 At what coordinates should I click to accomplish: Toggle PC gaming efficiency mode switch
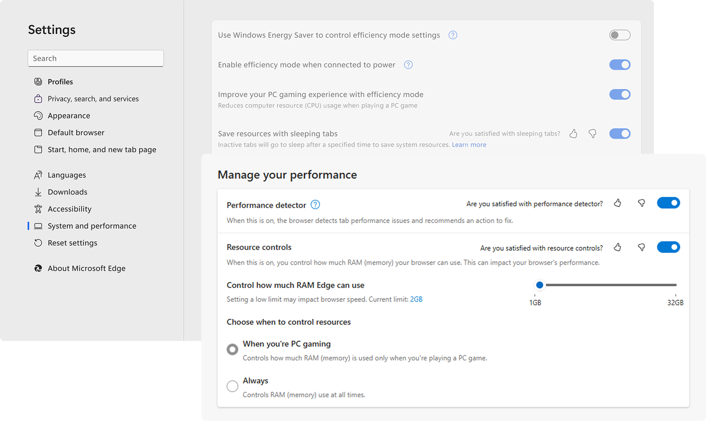point(620,94)
